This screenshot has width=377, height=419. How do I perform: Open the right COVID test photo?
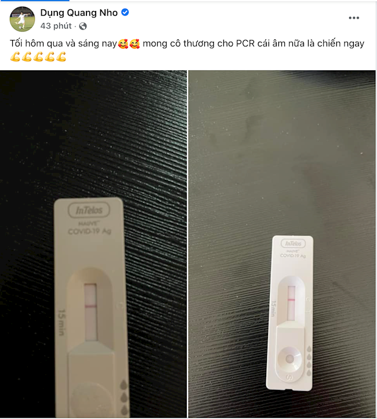pyautogui.click(x=282, y=244)
